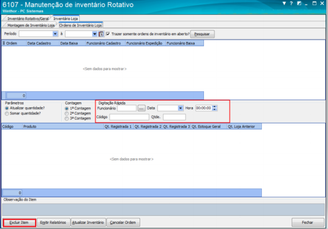This screenshot has width=328, height=229.
Task: Focus the Código input in Digitação Rápida
Action: point(129,117)
